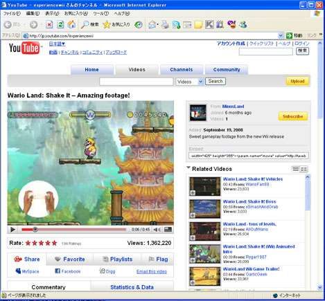This screenshot has height=301, width=325.
Task: Collapse the Related Videos section triangle
Action: coord(188,167)
